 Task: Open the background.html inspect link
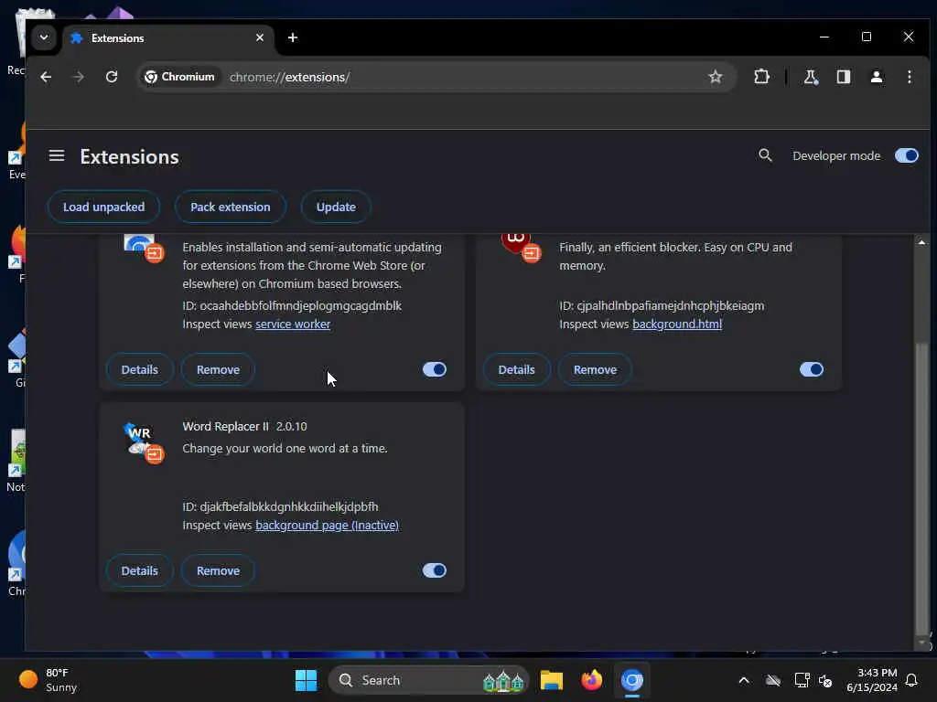tap(677, 324)
